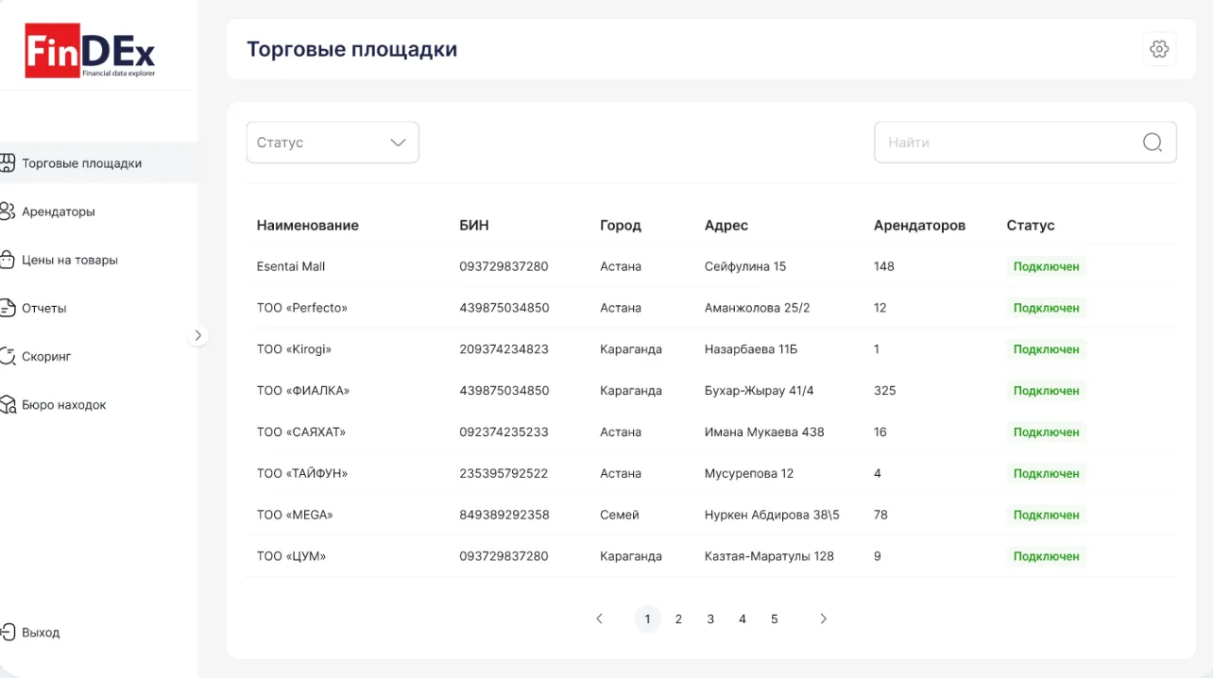Go to previous page with left arrow
The image size is (1213, 678).
(599, 619)
